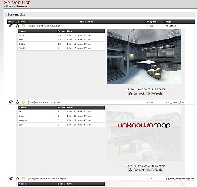The height and width of the screenshot is (187, 197).
Task: Open the unknownmap placeholder image
Action: pyautogui.click(x=144, y=133)
